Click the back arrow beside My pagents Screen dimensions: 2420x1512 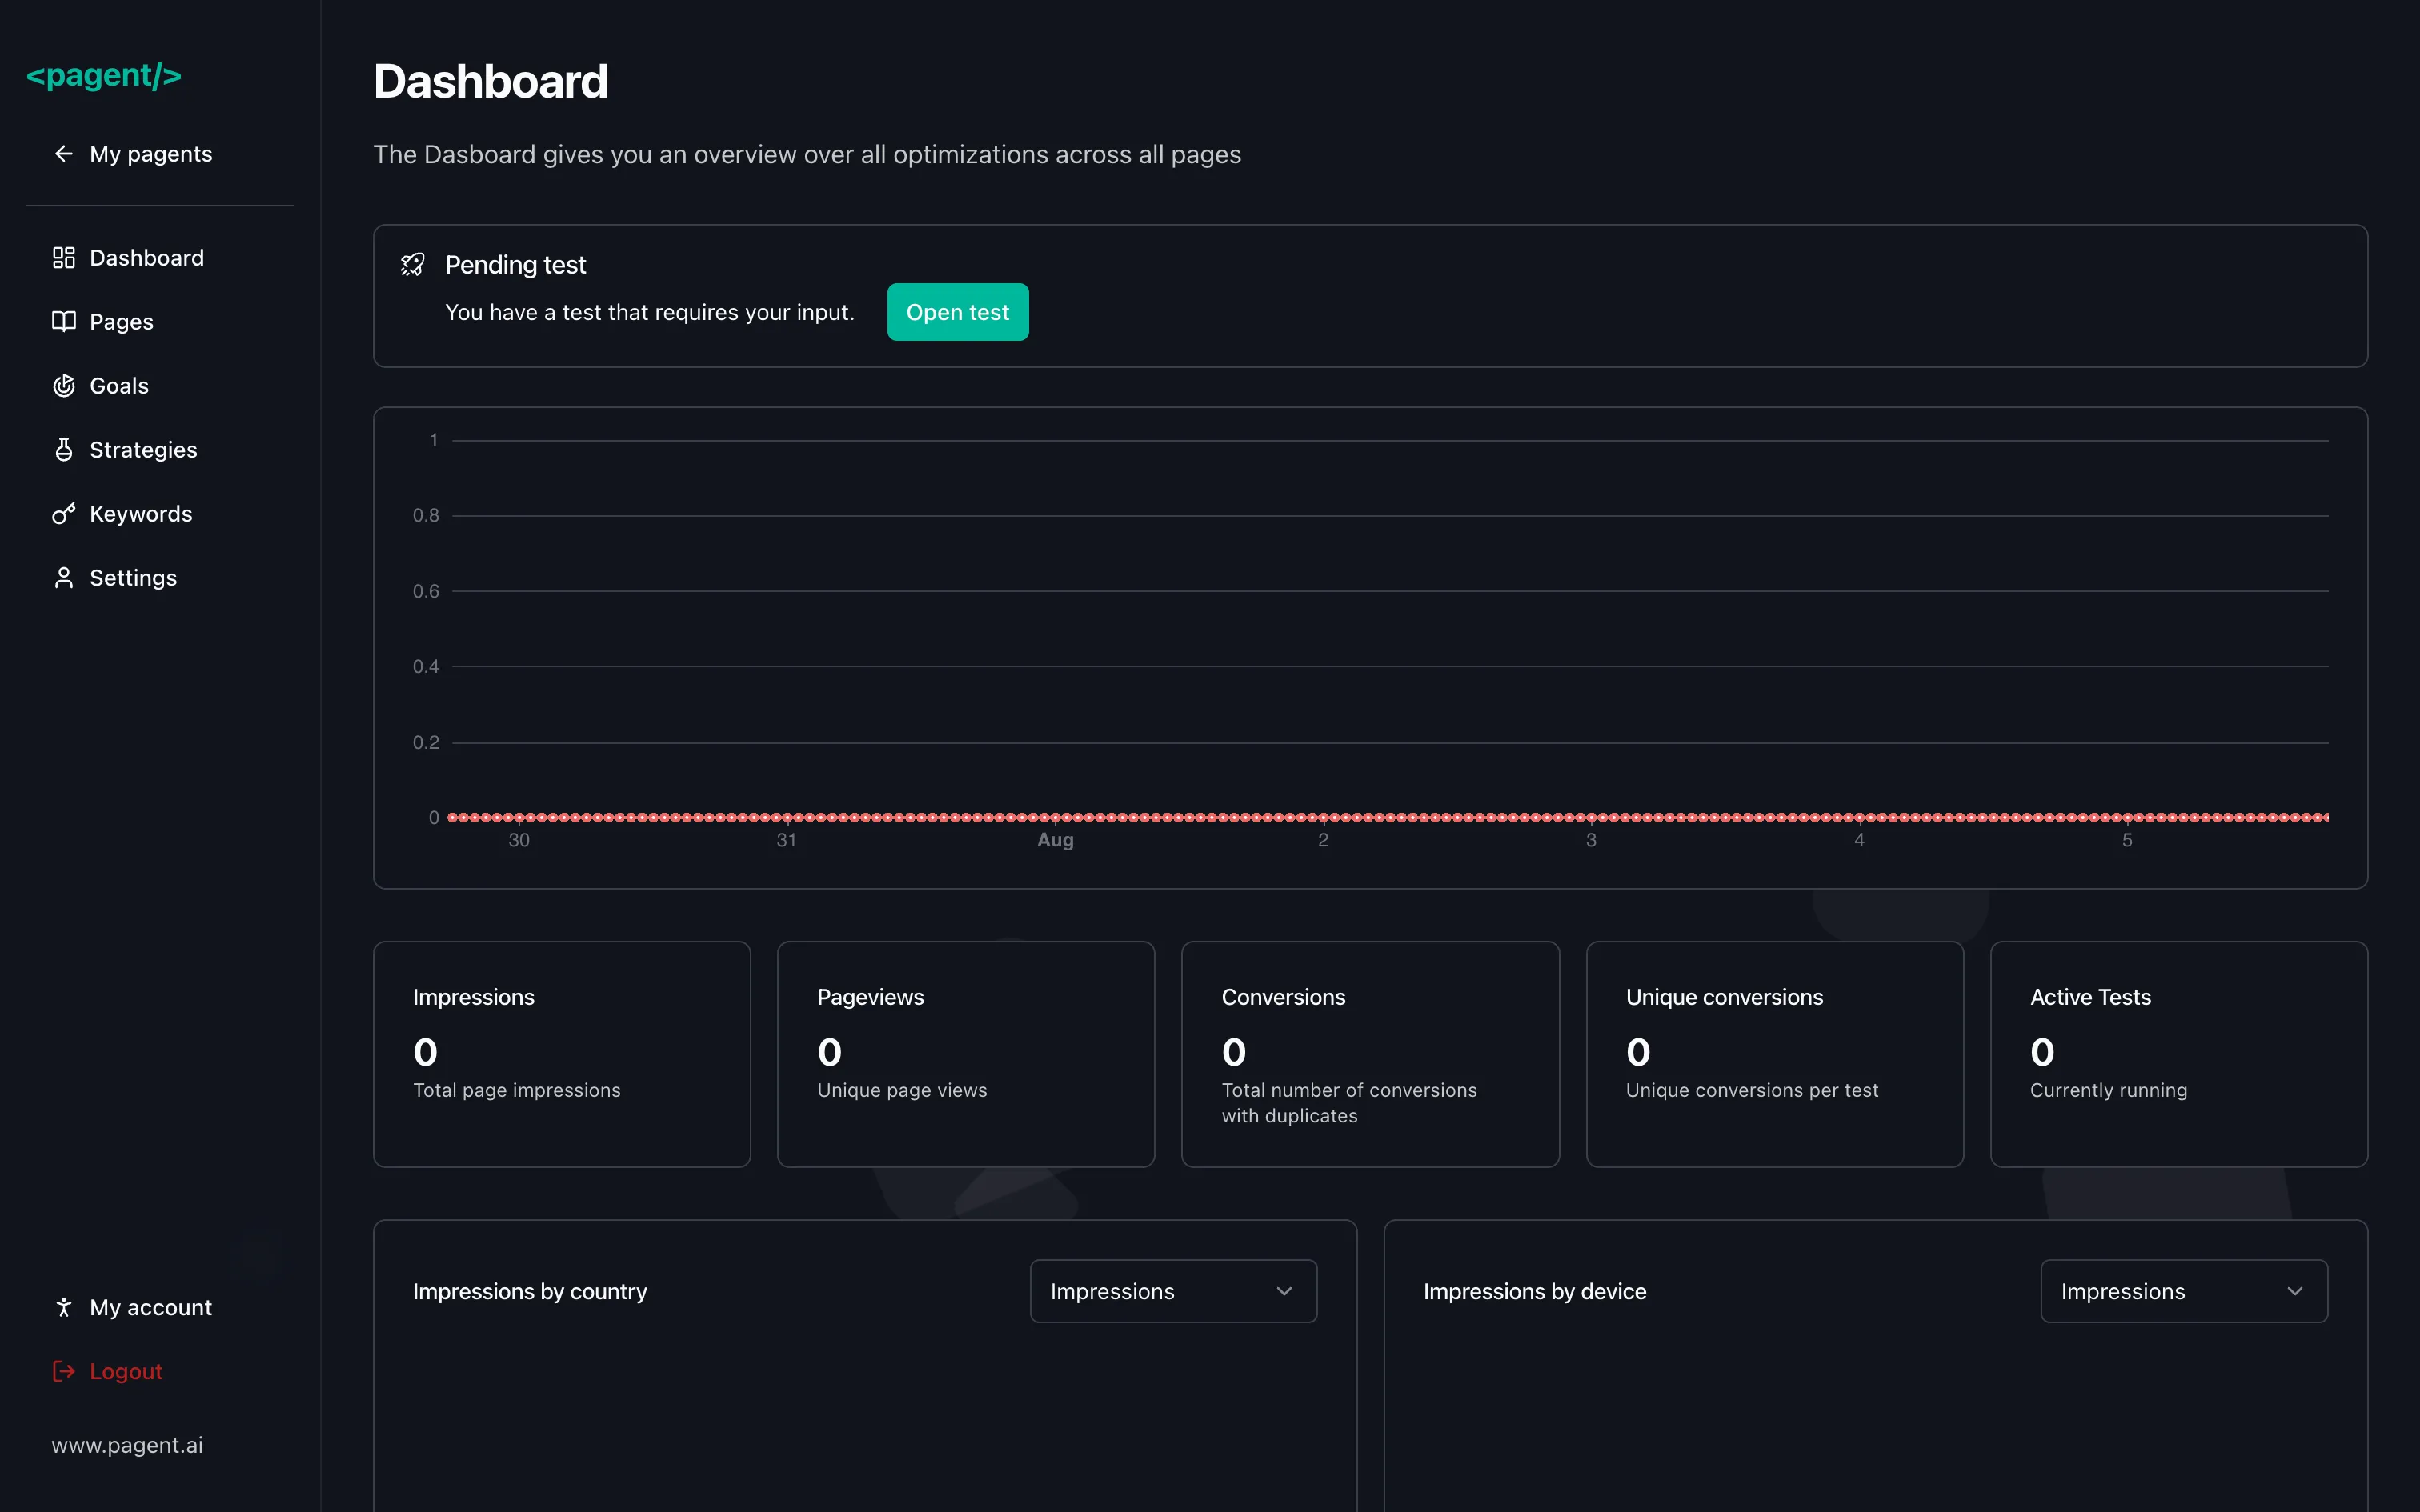click(64, 154)
